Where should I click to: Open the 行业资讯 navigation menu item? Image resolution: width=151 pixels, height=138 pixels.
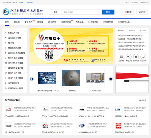coord(52,22)
